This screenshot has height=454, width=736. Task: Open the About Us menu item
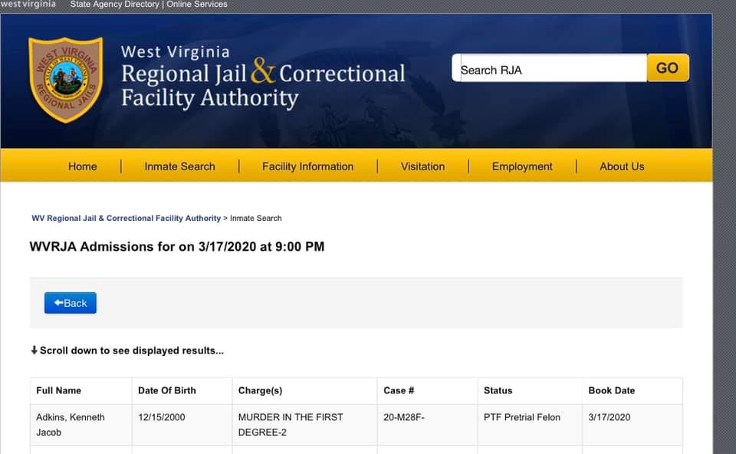click(x=622, y=166)
